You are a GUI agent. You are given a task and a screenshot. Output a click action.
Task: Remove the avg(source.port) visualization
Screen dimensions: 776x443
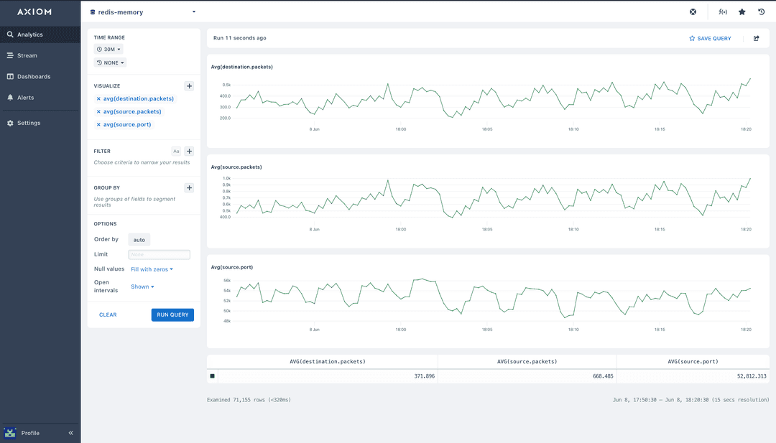tap(97, 124)
